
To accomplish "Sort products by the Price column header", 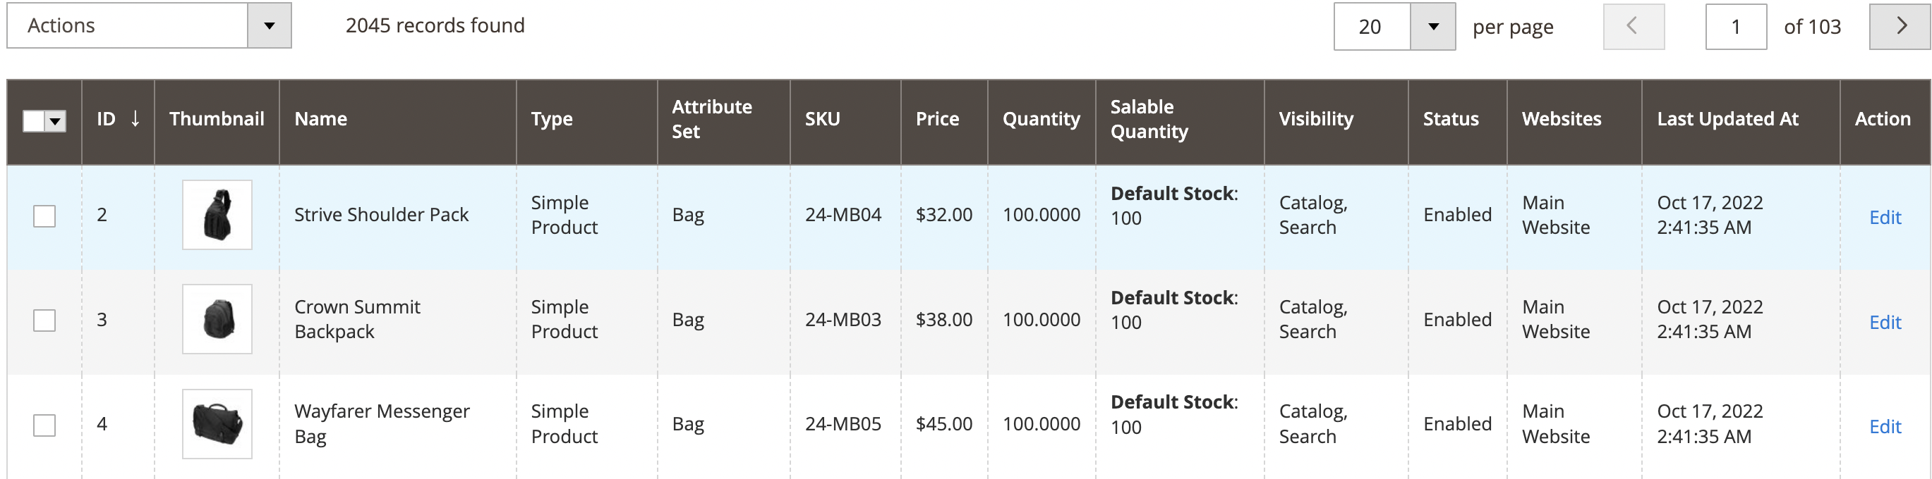I will (937, 118).
